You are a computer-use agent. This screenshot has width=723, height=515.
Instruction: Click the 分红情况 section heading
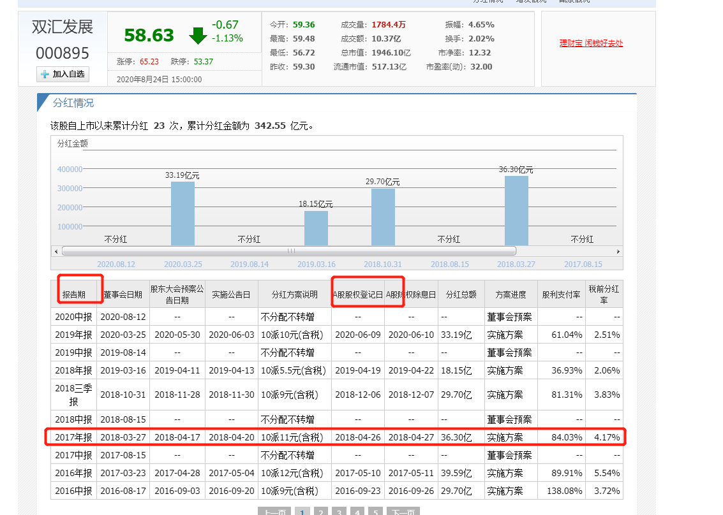(73, 103)
